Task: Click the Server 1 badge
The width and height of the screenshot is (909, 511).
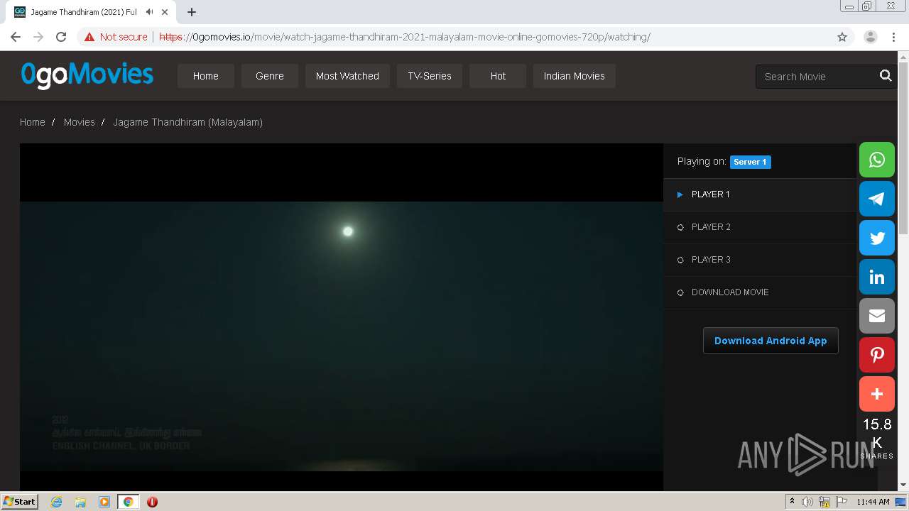Action: (x=750, y=162)
